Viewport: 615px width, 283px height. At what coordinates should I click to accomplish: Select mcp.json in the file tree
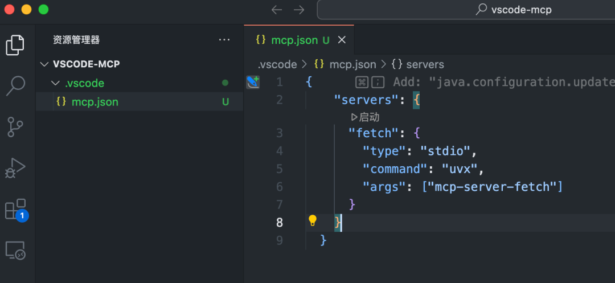coord(140,102)
